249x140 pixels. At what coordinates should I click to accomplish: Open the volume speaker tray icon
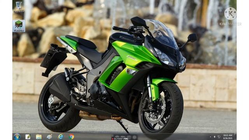215,137
